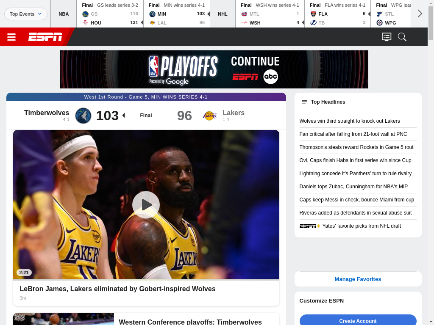Click the Lightning logo in scoreboard

click(313, 23)
